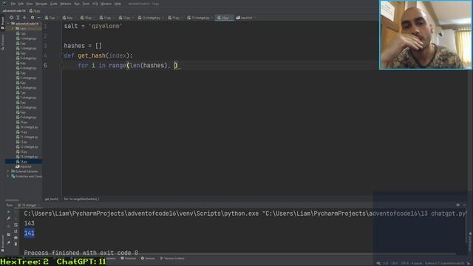The width and height of the screenshot is (473, 266).
Task: Click the for-loop breadcrumb below the editor
Action: pyautogui.click(x=81, y=199)
